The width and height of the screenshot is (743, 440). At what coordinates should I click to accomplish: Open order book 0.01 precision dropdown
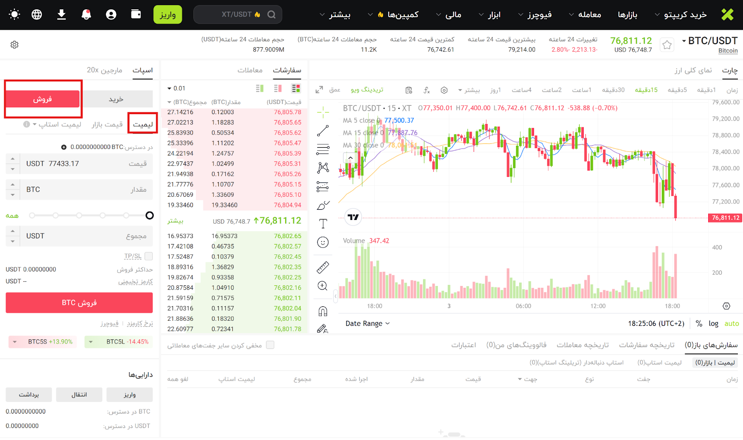pos(176,88)
